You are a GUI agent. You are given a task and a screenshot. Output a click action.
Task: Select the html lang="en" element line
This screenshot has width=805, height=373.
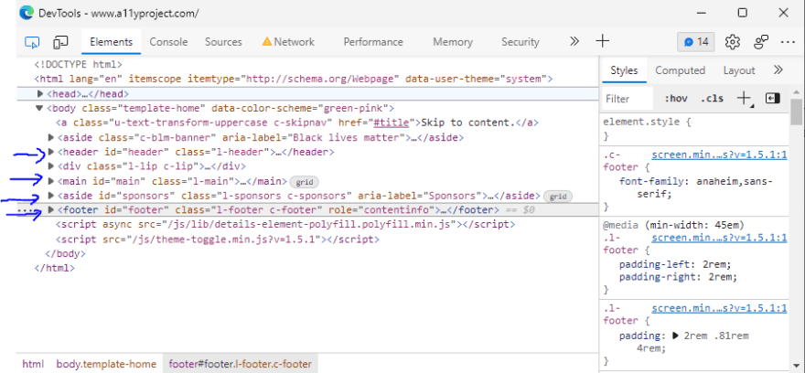point(293,79)
